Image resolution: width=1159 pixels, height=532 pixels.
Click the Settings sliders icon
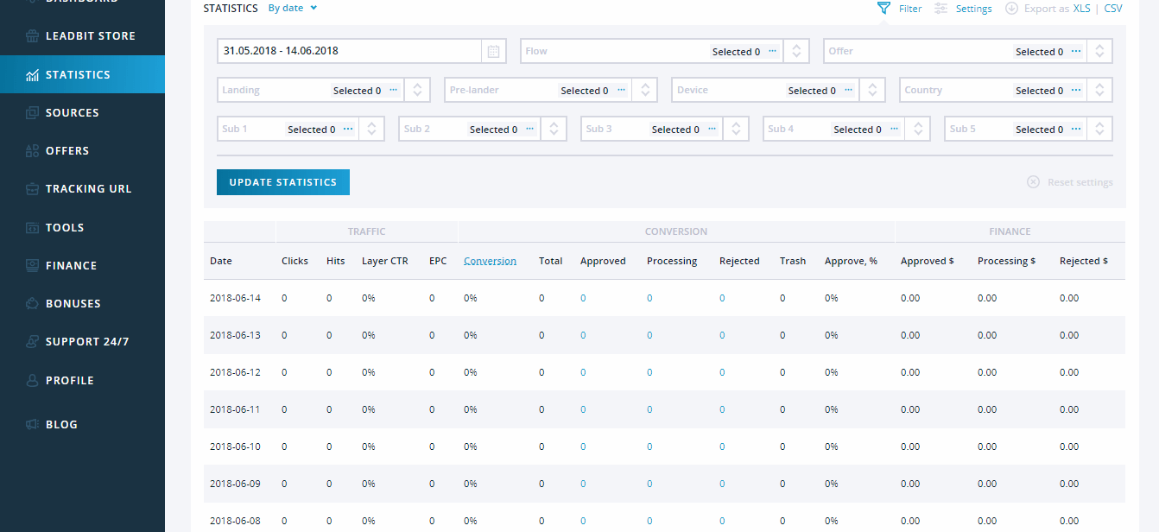[x=940, y=9]
